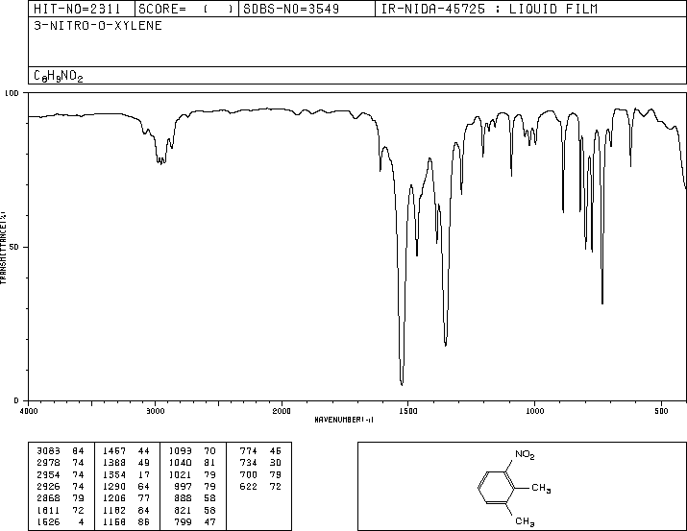The width and height of the screenshot is (687, 531).
Task: Click the 100 transmittance axis label
Action: coord(12,93)
